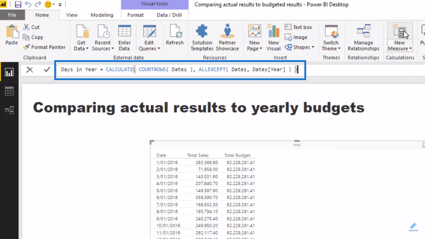The height and width of the screenshot is (239, 425).
Task: Click the Cut command
Action: (x=31, y=27)
